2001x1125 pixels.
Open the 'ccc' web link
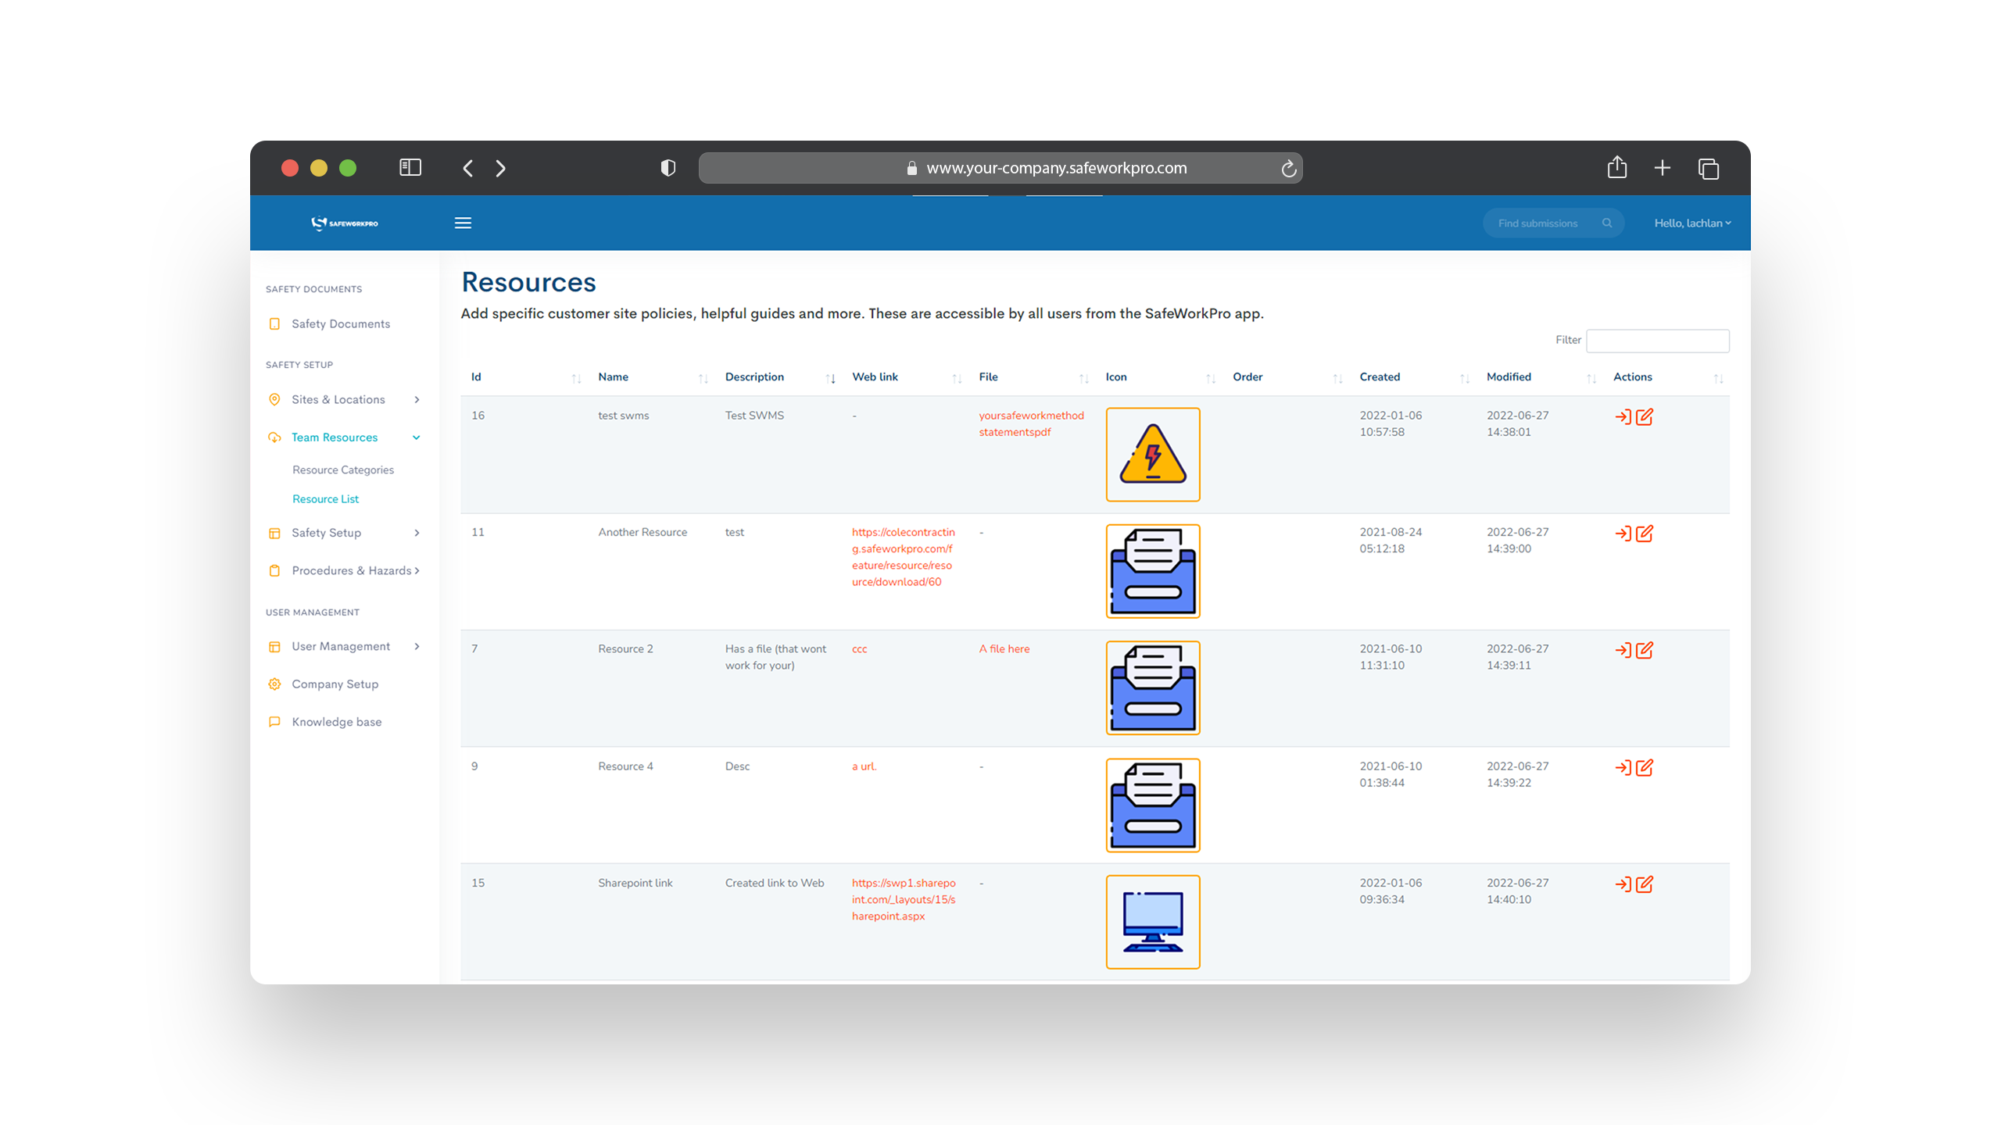[x=859, y=650]
